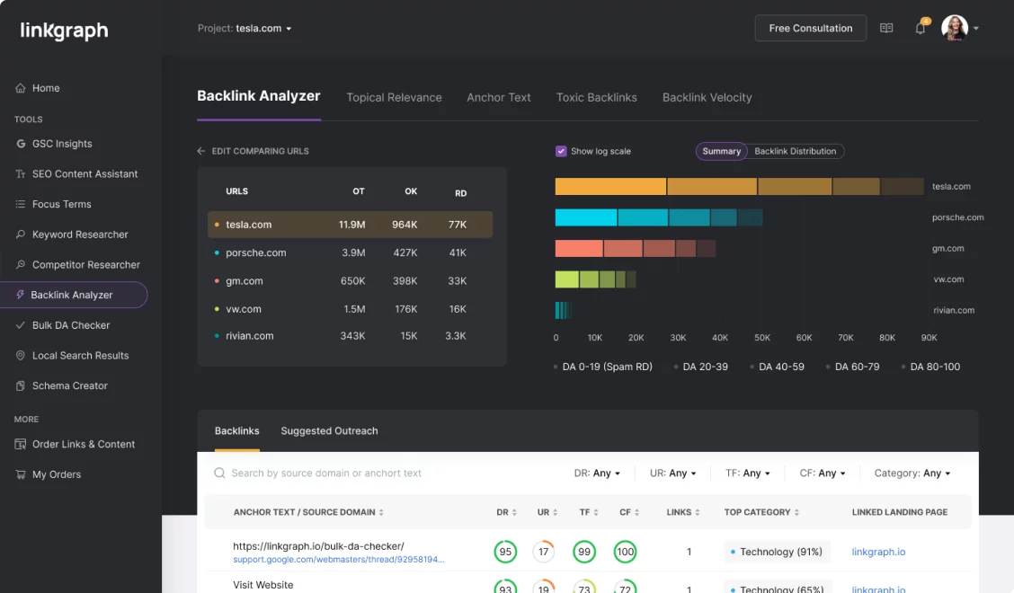The image size is (1014, 593).
Task: Click the salmon gm.com first bar segment
Action: tap(579, 248)
